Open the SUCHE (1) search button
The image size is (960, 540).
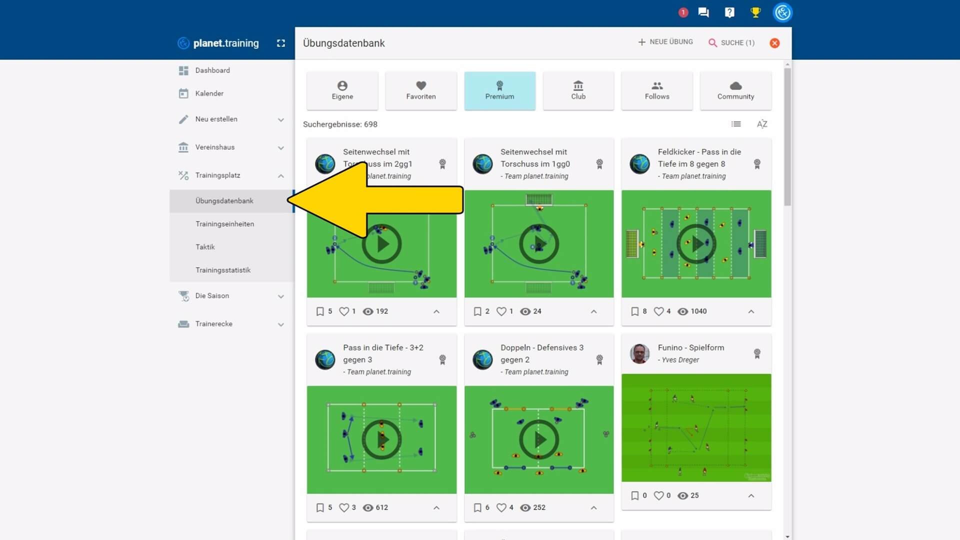731,43
